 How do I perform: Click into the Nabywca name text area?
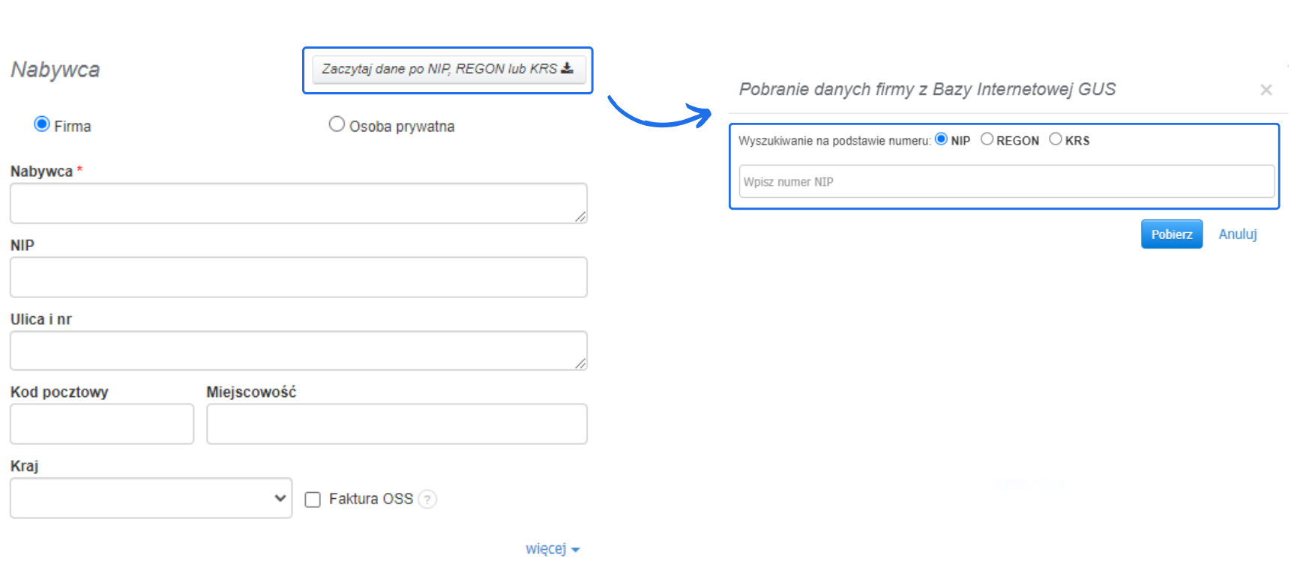(298, 203)
